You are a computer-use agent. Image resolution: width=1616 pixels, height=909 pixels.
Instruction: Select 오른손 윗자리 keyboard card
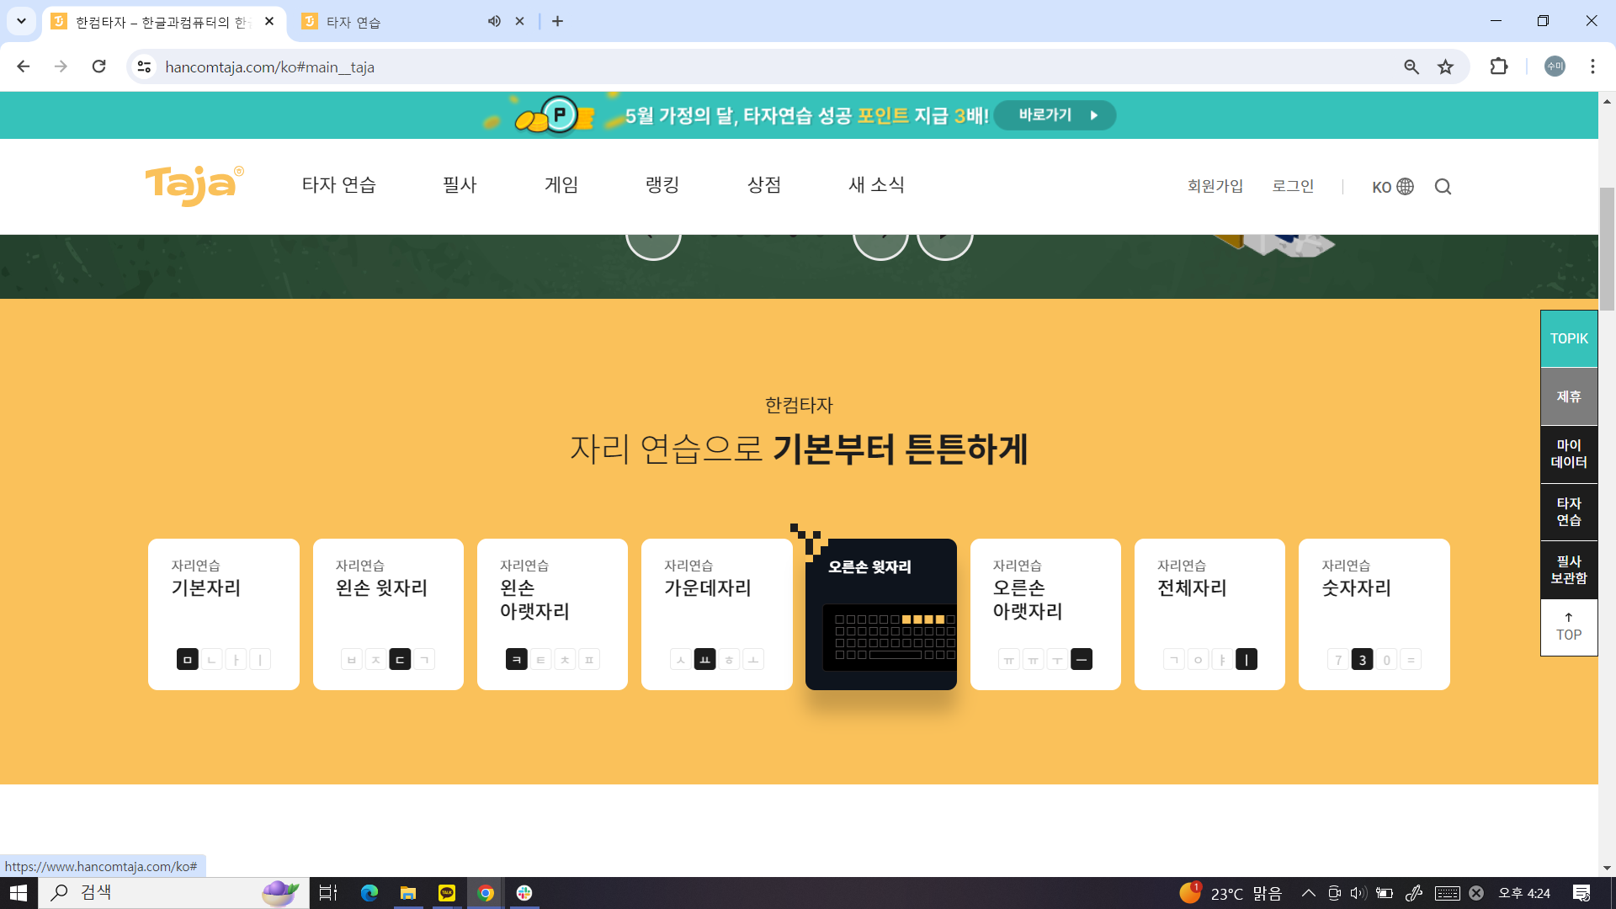[x=880, y=614]
